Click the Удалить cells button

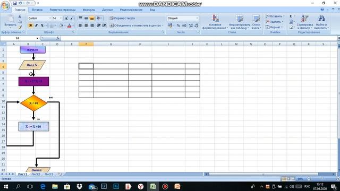[x=275, y=22]
